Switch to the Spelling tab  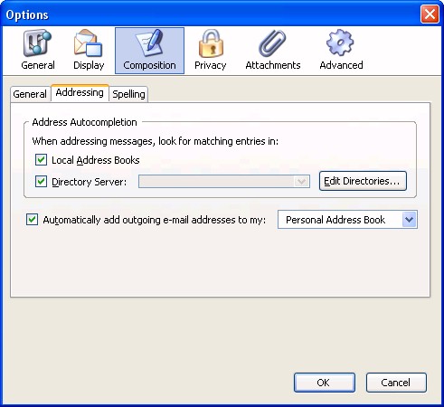pyautogui.click(x=128, y=94)
